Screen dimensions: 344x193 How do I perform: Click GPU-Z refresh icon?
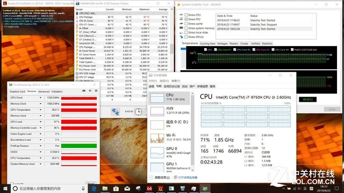coord(90,91)
